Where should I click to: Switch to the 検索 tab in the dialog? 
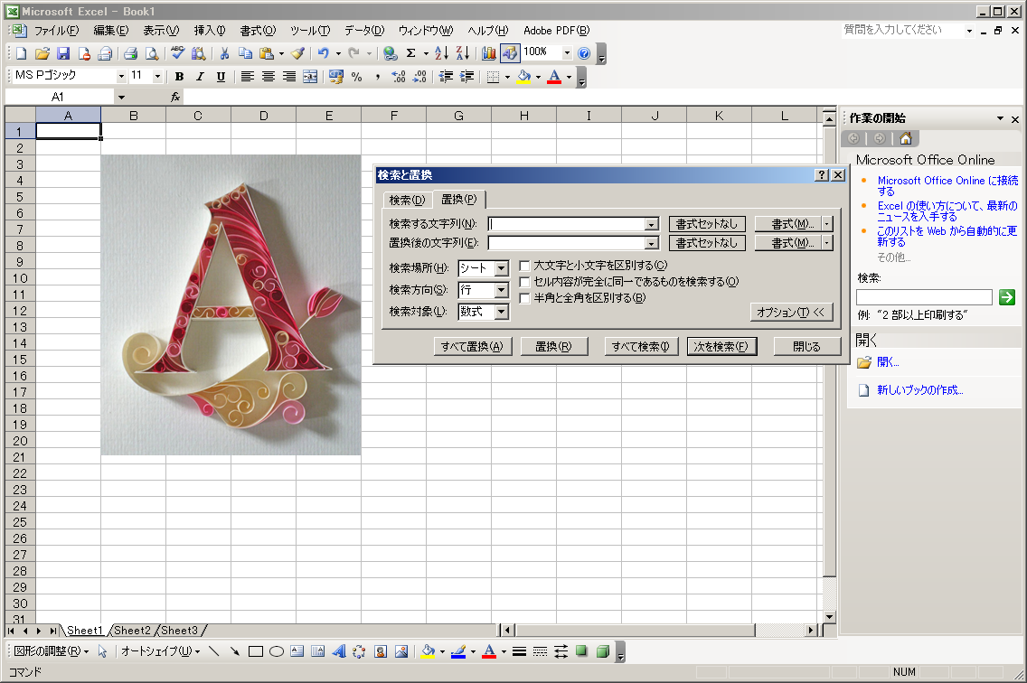tap(405, 200)
